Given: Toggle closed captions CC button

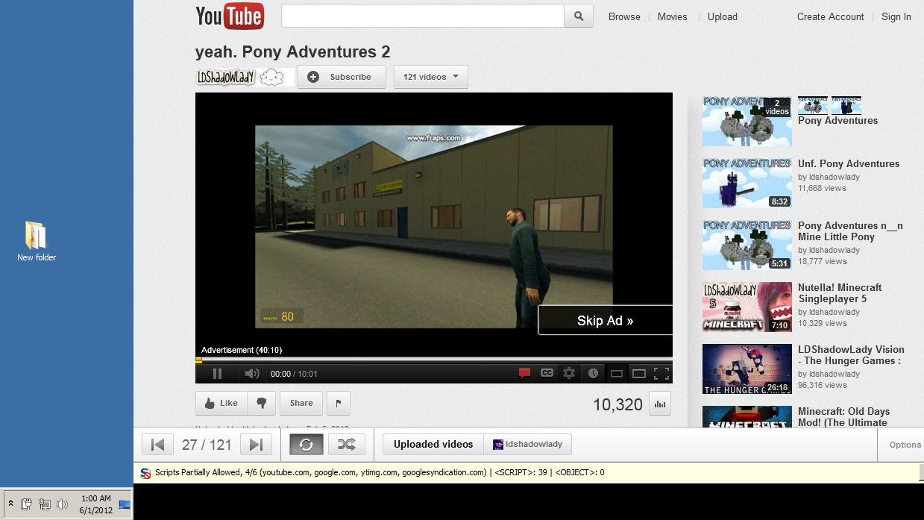Looking at the screenshot, I should 547,373.
